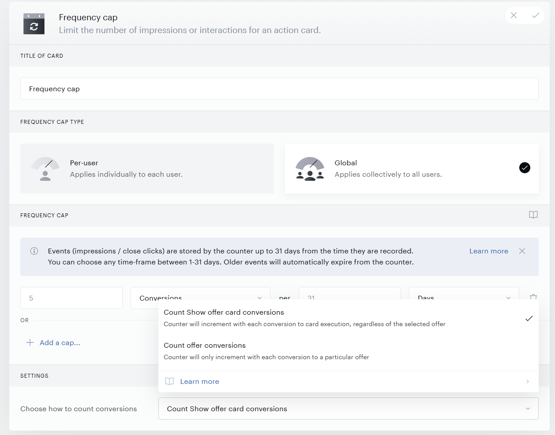The height and width of the screenshot is (435, 555).
Task: Dismiss the events info banner
Action: coord(522,251)
